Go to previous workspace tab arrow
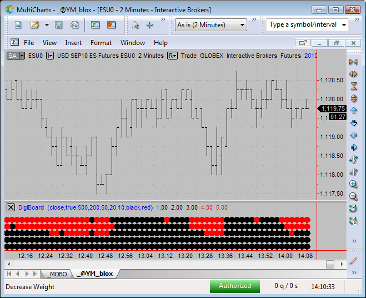 pos(18,274)
